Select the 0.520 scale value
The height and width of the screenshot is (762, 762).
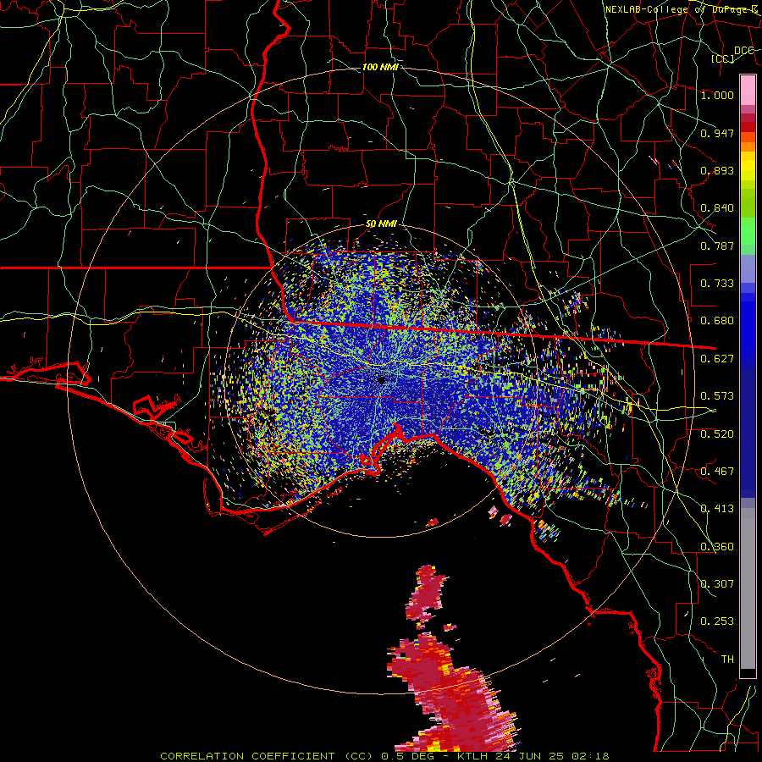point(717,434)
